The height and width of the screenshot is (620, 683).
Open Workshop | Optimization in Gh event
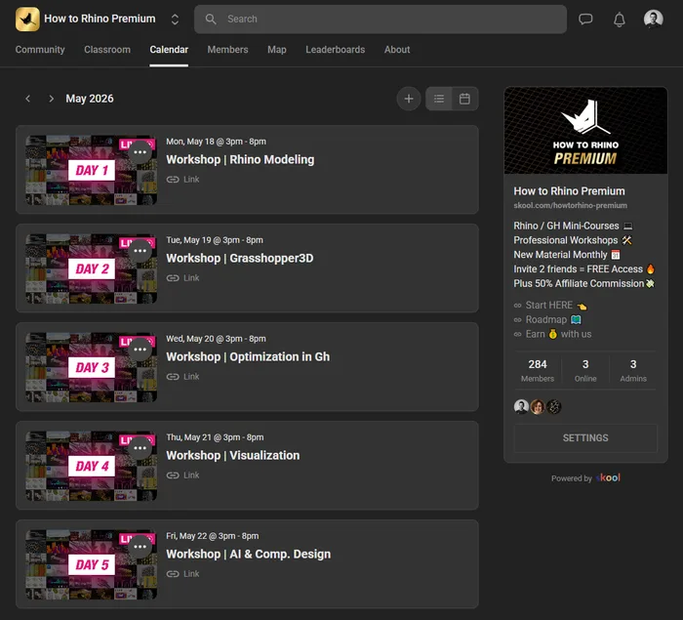248,356
